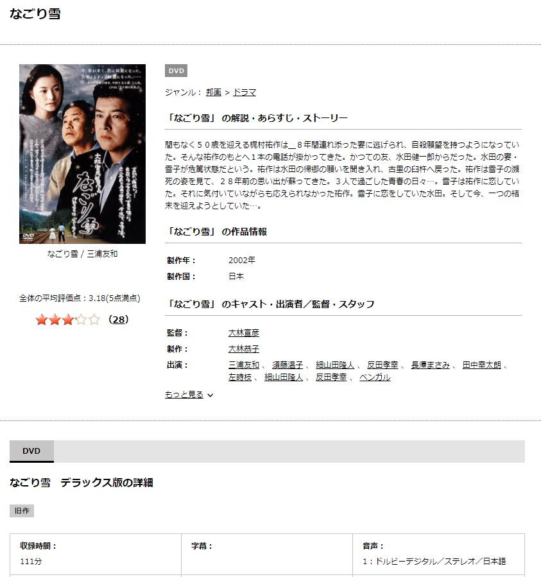The image size is (541, 577).
Task: Open the ドラマ genre link
Action: click(245, 92)
